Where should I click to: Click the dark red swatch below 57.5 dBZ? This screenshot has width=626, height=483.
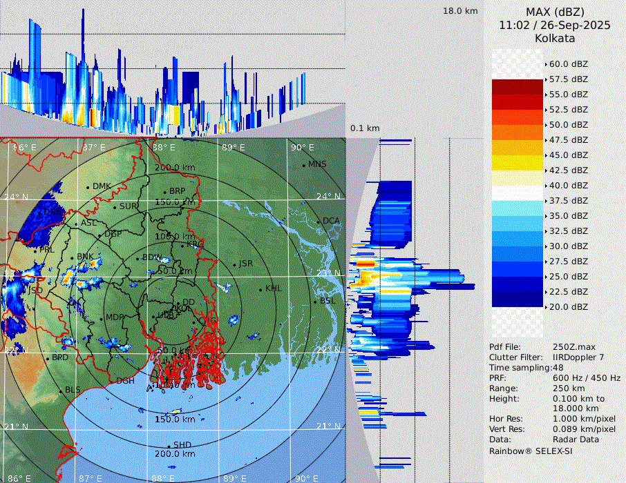(x=517, y=87)
